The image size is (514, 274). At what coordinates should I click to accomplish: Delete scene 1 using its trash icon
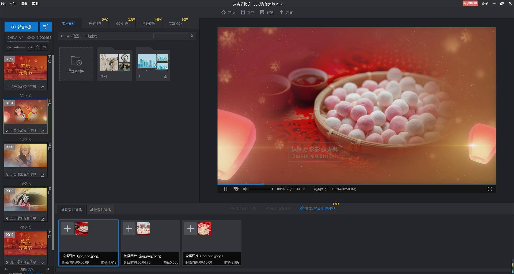(x=50, y=57)
